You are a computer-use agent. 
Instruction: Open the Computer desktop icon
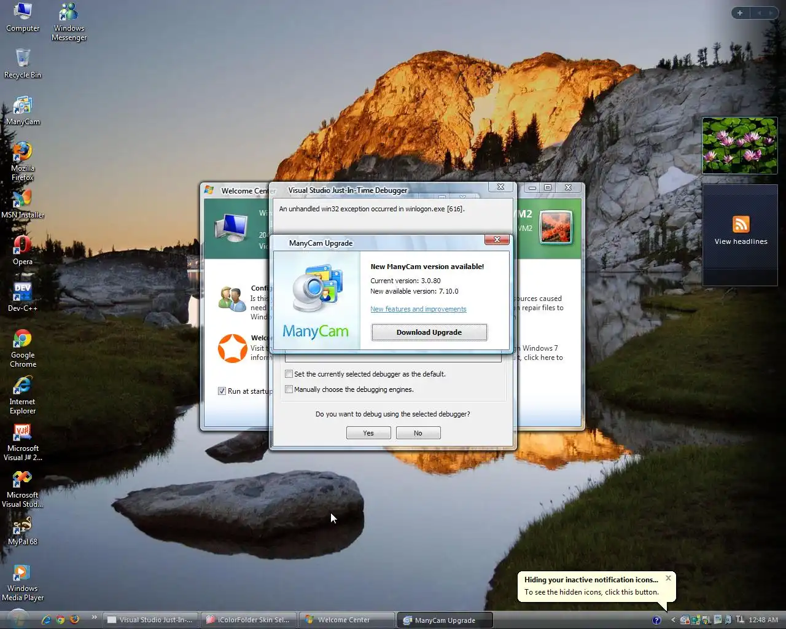[x=23, y=17]
